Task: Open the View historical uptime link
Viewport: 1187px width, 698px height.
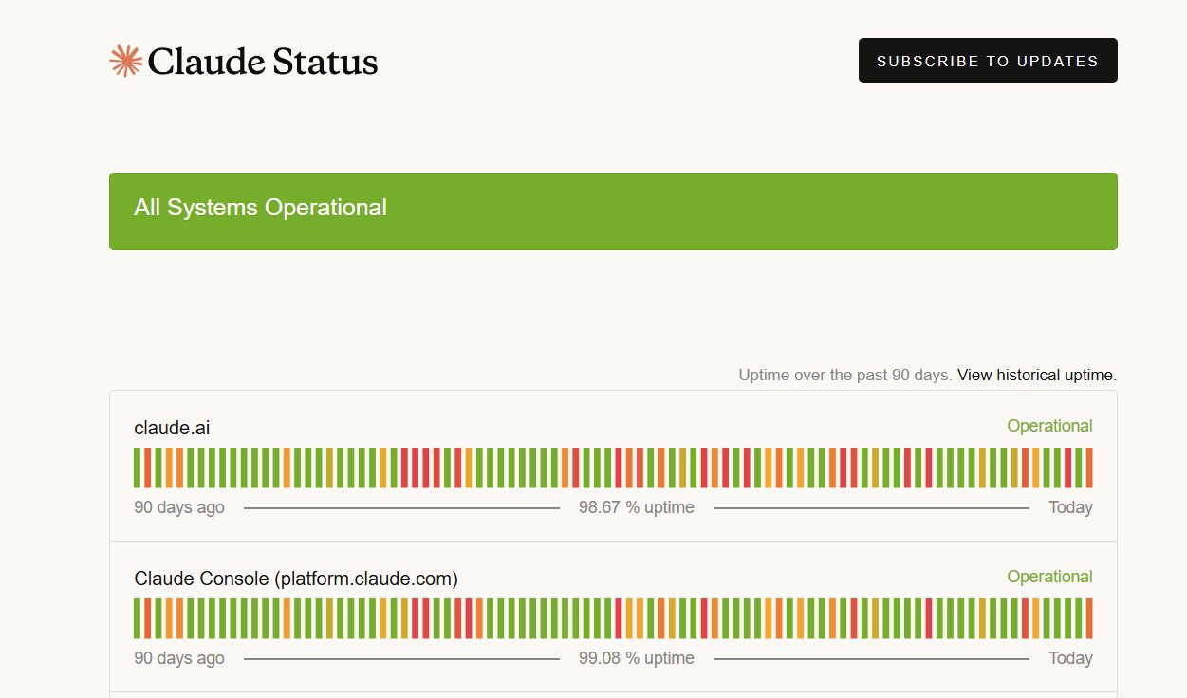Action: click(1037, 375)
